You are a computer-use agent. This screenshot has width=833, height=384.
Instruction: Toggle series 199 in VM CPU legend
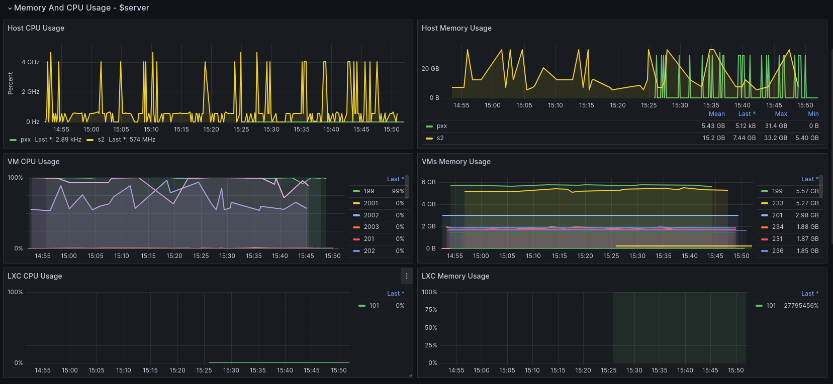click(x=369, y=191)
